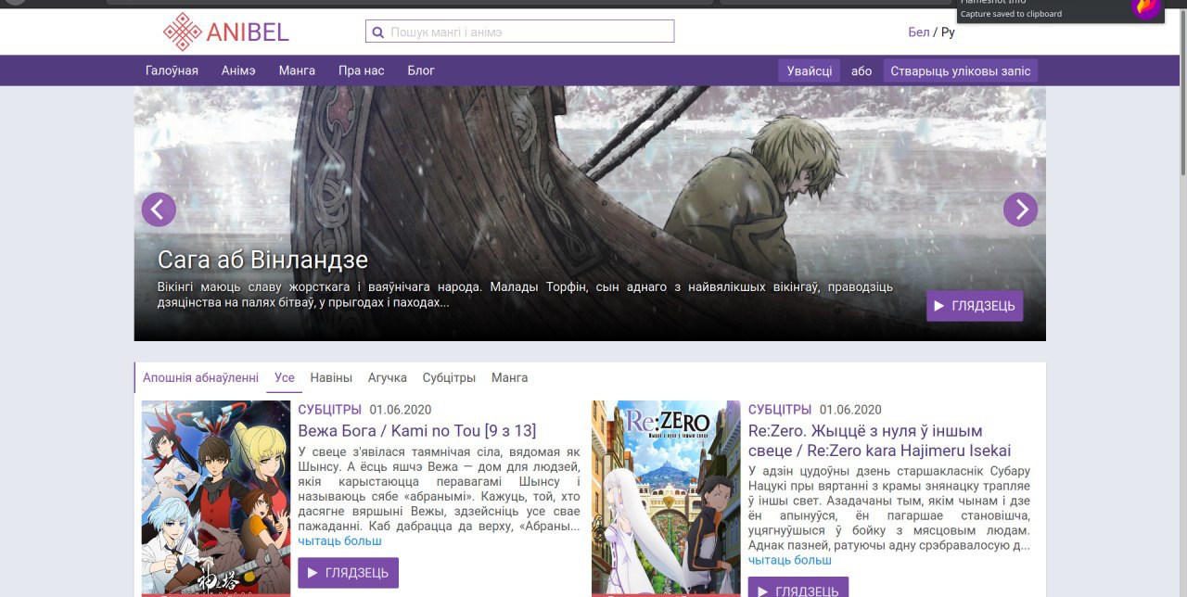Click the ANIBEL logo

[226, 32]
